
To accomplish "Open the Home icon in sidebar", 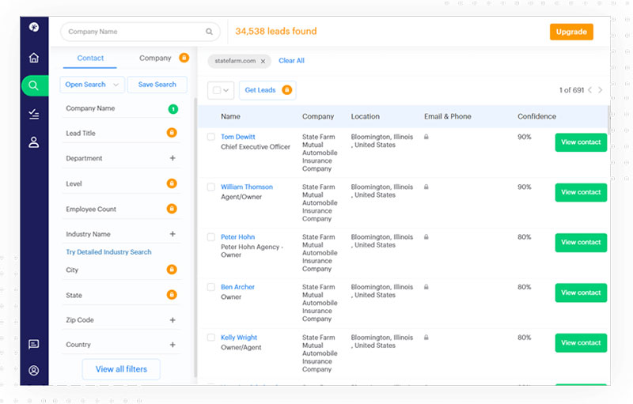I will (34, 58).
